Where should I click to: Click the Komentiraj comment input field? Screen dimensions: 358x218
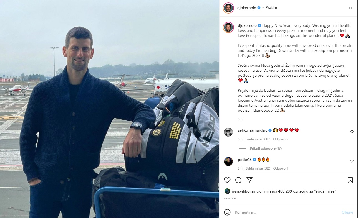286,212
